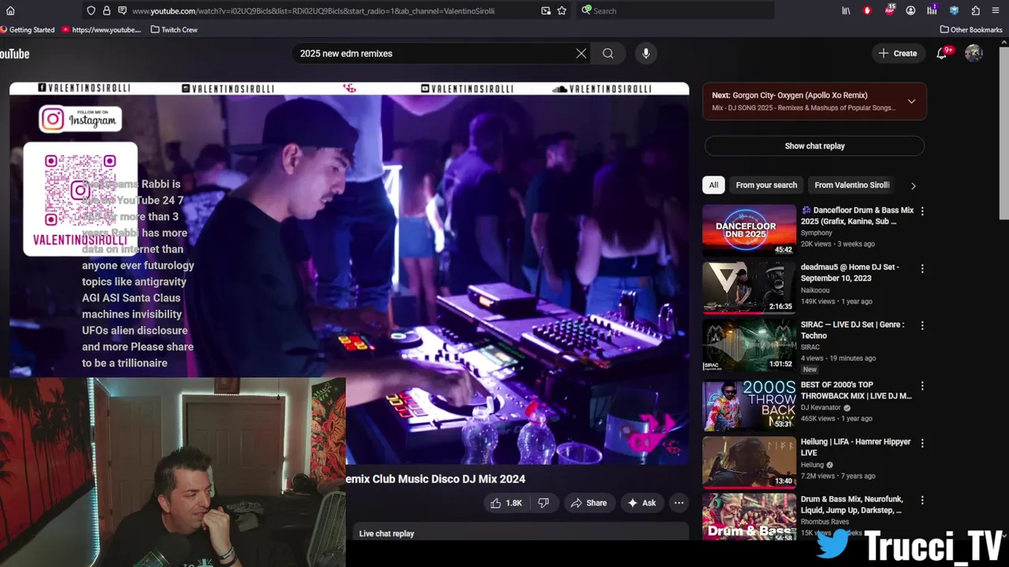Open BEST OF 2000's TOP THROWBACK MIX title
Screen dimensions: 1009x567
[856, 391]
